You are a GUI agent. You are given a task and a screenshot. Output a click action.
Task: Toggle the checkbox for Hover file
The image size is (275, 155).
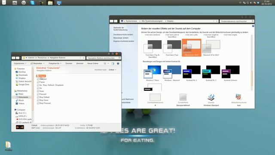[x=38, y=91]
